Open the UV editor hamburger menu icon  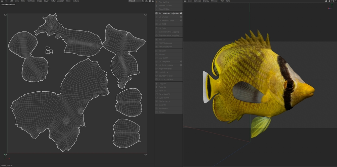pos(2,1)
